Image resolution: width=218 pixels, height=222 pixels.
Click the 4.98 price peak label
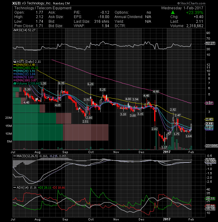click(x=156, y=92)
